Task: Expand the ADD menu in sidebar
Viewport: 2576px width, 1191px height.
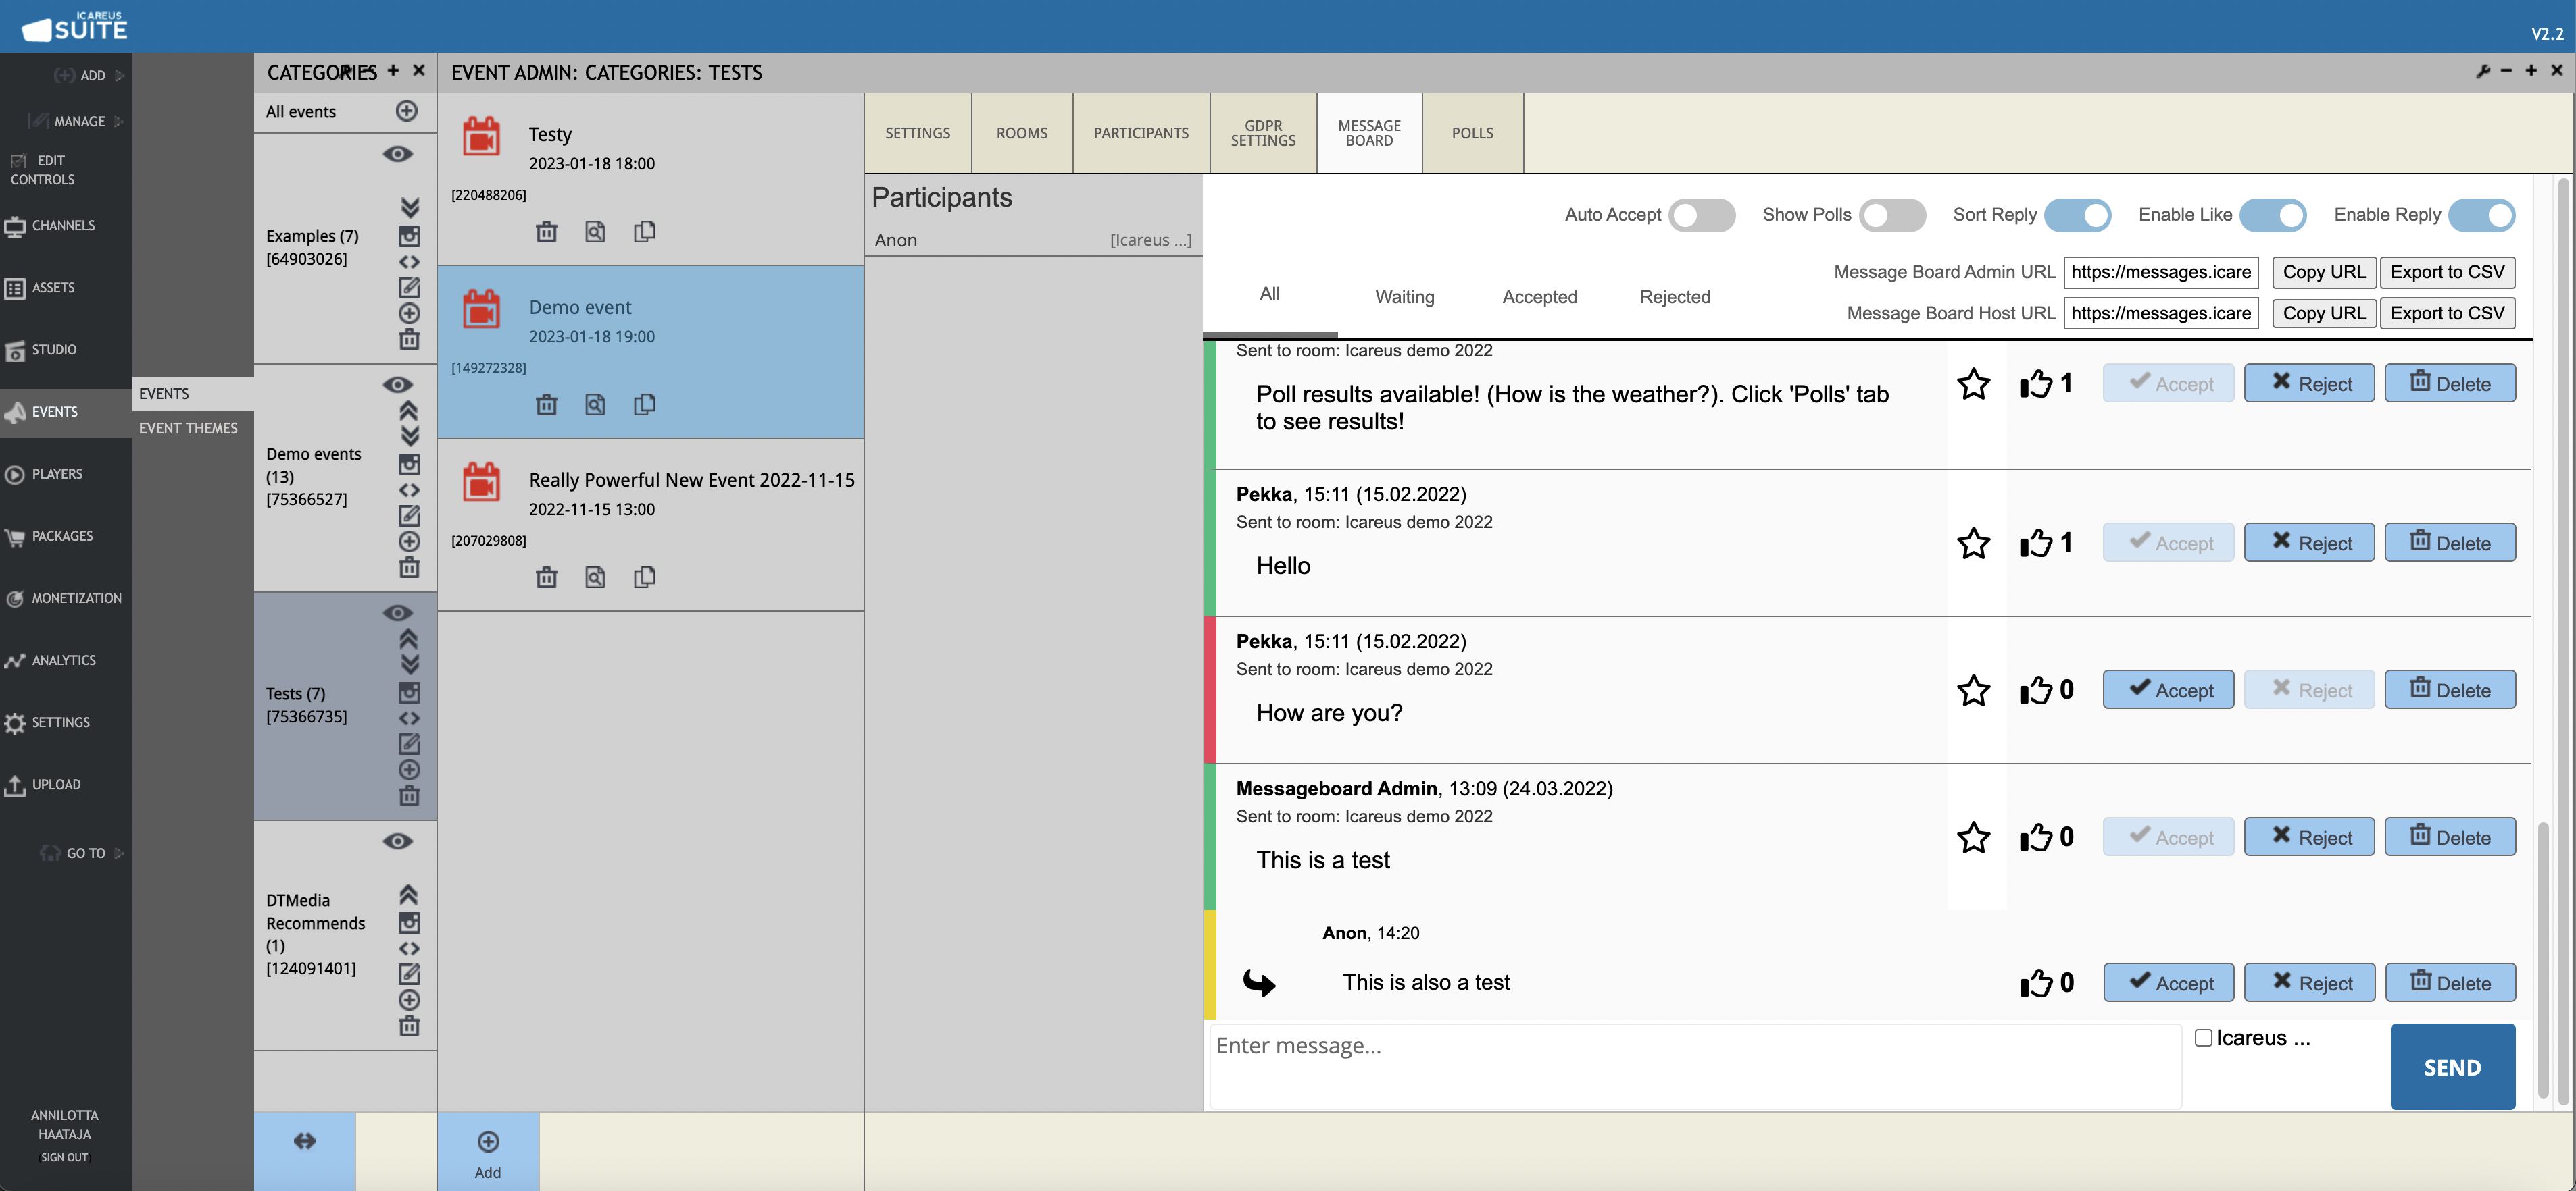Action: tap(92, 75)
